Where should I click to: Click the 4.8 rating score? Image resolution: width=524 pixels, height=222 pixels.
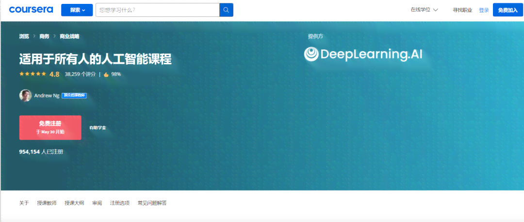pyautogui.click(x=54, y=74)
